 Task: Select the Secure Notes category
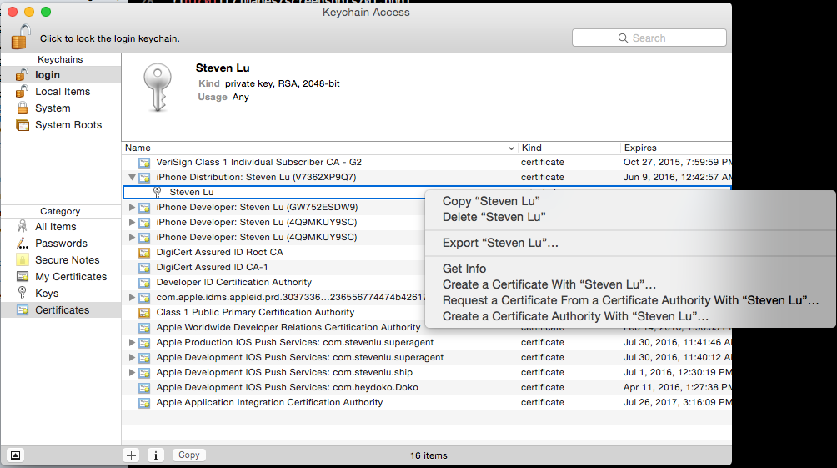tap(67, 260)
